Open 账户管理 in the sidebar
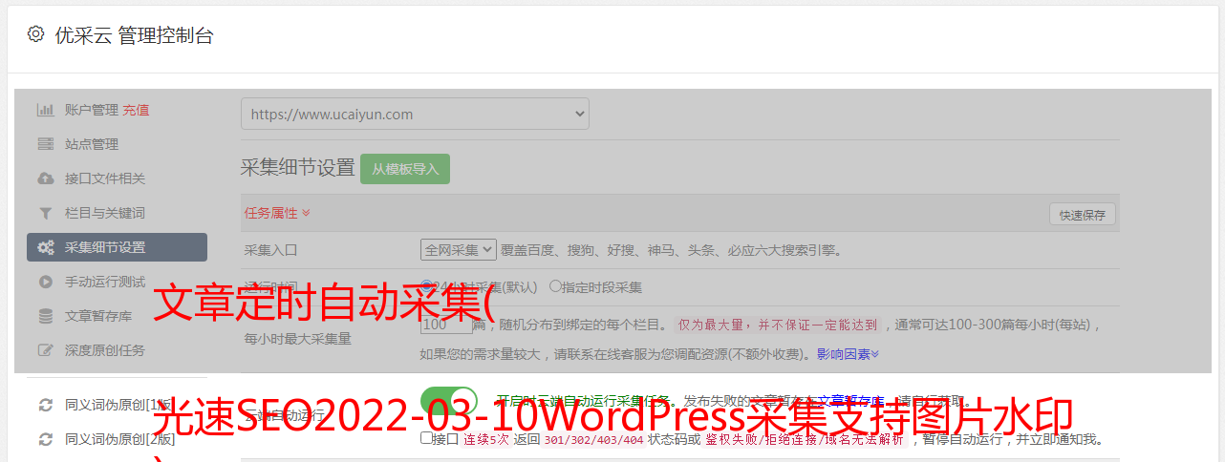 tap(92, 110)
